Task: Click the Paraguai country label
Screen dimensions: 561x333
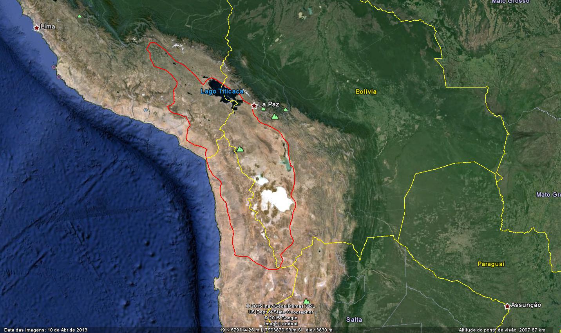Action: (x=491, y=264)
